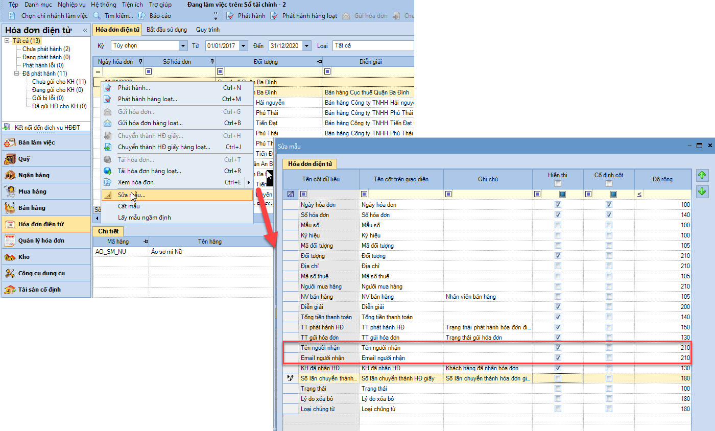Click Độ rộng value 200 for Diễn giải

[x=662, y=307]
